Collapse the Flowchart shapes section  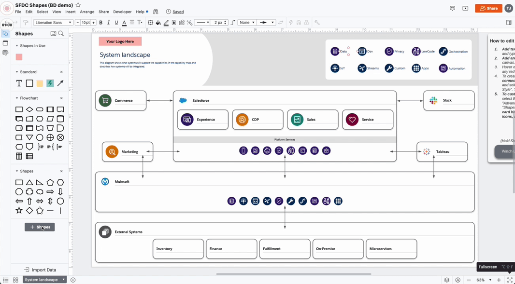(17, 98)
